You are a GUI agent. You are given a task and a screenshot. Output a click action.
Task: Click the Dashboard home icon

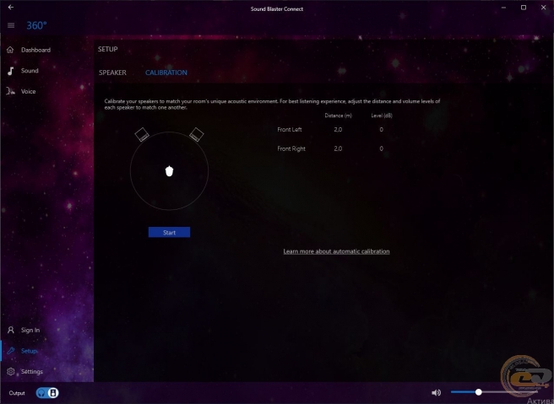pyautogui.click(x=10, y=50)
